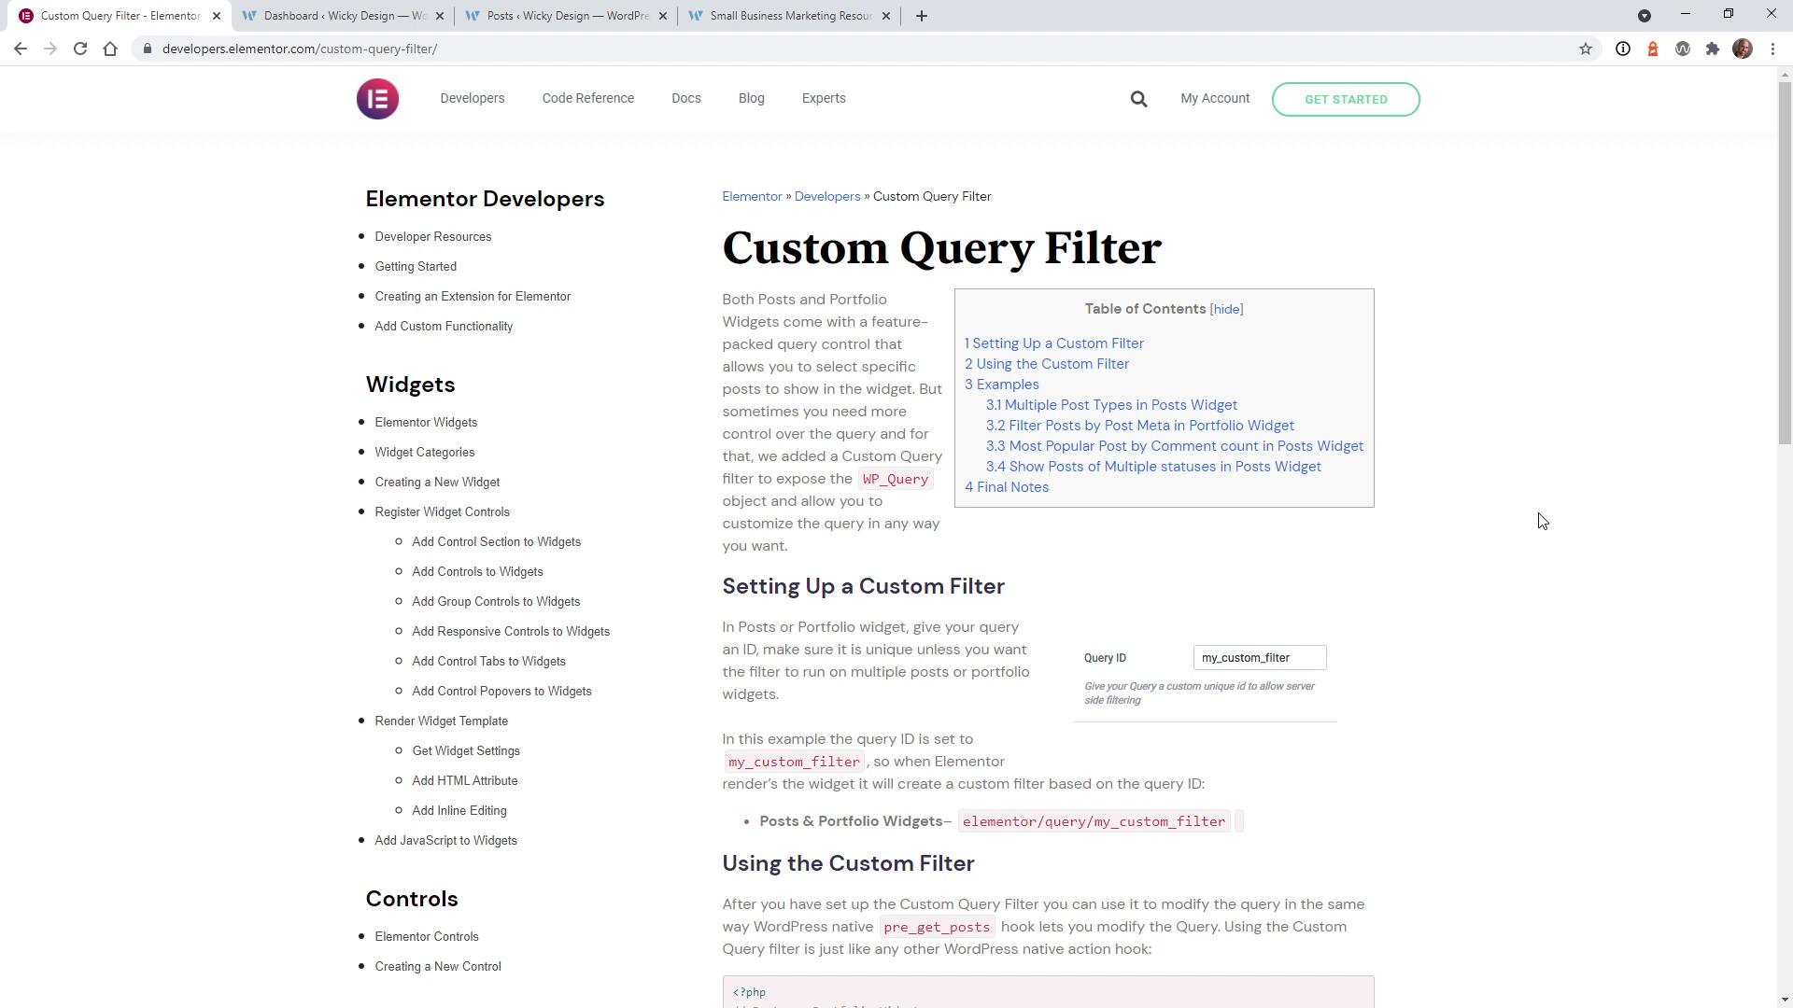The width and height of the screenshot is (1793, 1008).
Task: Open the Code Reference menu item
Action: point(587,98)
